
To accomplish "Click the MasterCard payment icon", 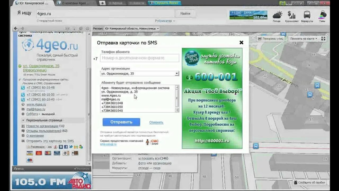I will 48,153.
